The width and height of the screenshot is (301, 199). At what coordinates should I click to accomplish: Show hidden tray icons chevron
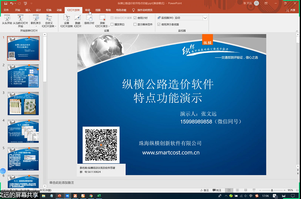[x=226, y=196]
